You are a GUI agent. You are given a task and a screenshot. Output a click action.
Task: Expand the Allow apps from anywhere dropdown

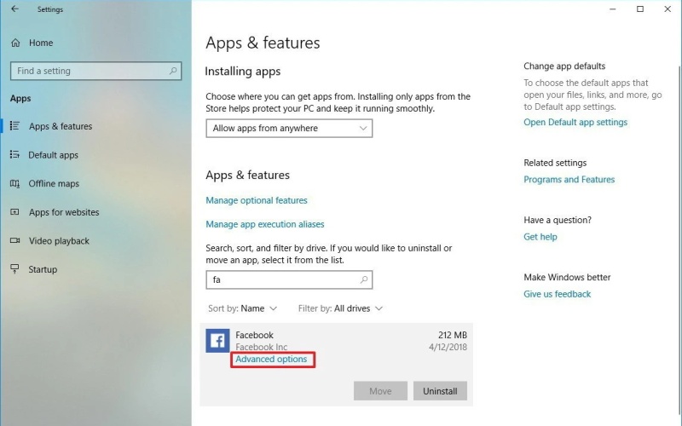pyautogui.click(x=289, y=129)
